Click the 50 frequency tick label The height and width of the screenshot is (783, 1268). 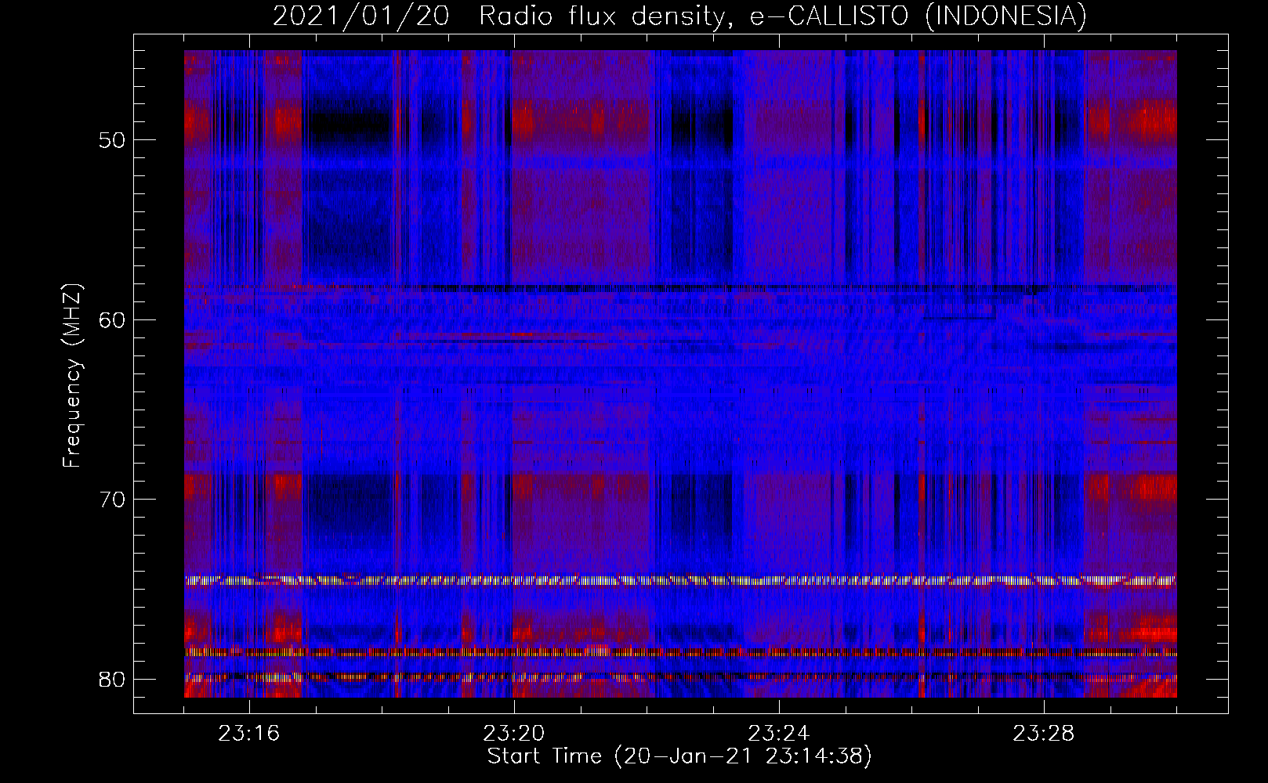click(x=113, y=140)
